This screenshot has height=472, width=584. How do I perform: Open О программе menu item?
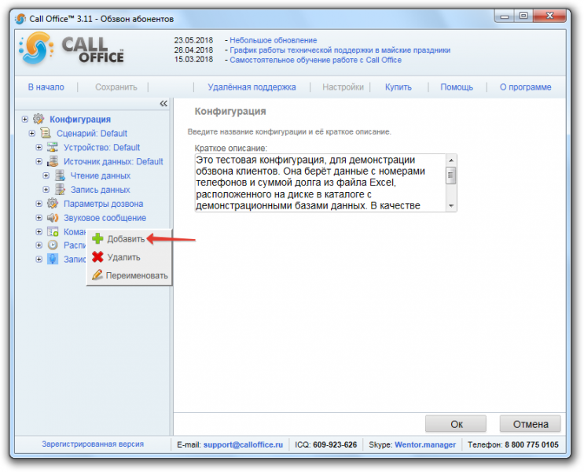pyautogui.click(x=525, y=87)
